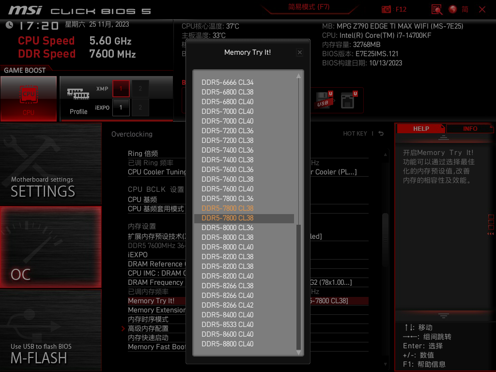Choose DDR5-7600 CL38 preset
This screenshot has height=372, width=496.
click(x=228, y=179)
